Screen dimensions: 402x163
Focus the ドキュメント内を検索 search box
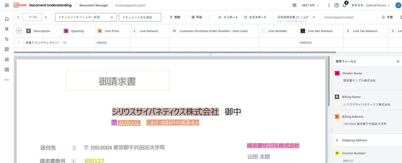click(140, 17)
